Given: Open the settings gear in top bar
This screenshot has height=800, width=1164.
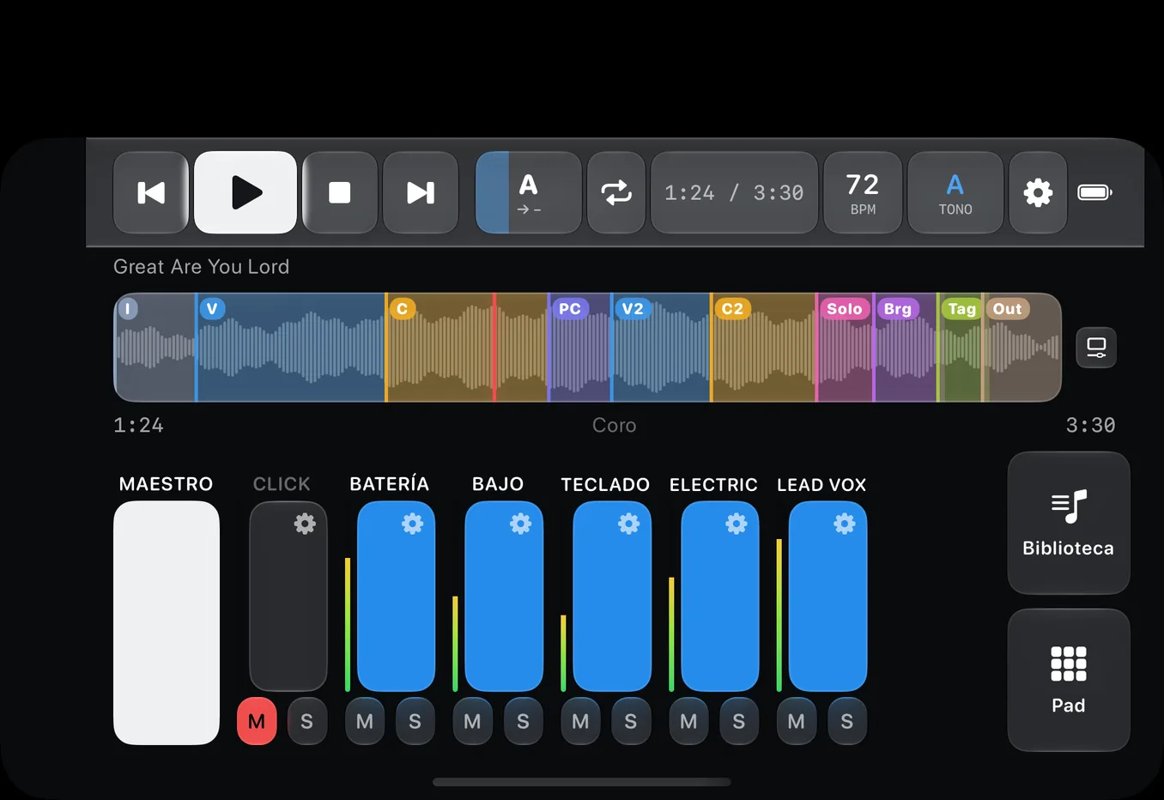Looking at the screenshot, I should coord(1038,192).
